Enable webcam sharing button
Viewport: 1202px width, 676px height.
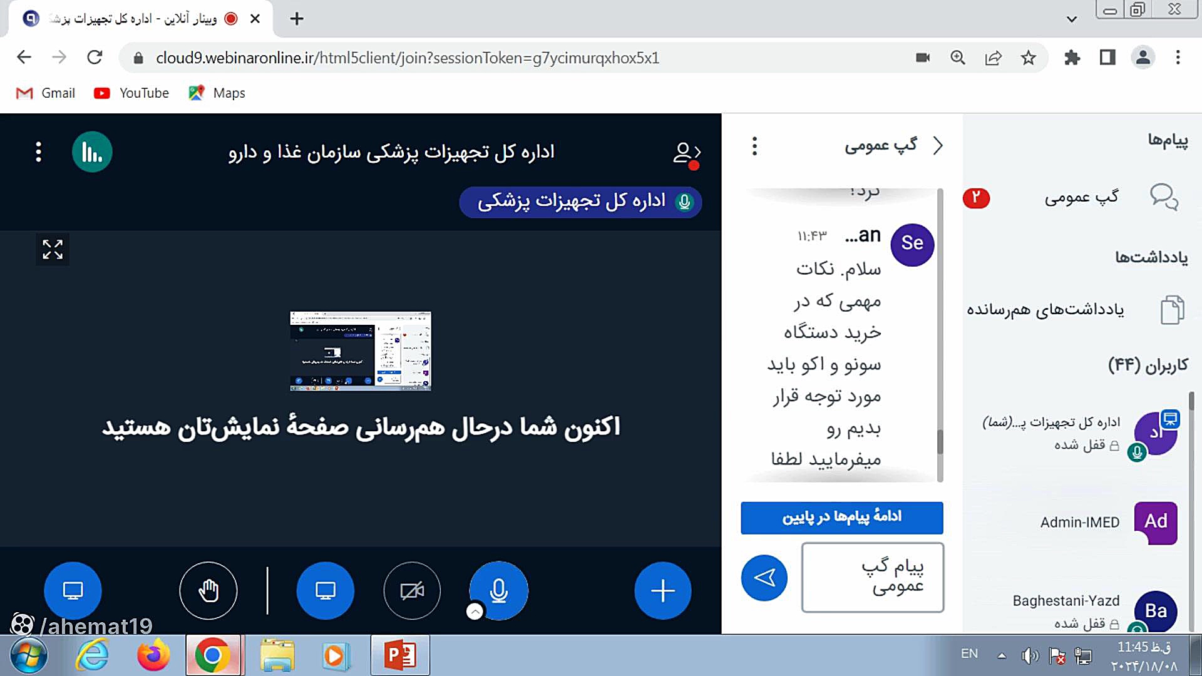pyautogui.click(x=411, y=590)
